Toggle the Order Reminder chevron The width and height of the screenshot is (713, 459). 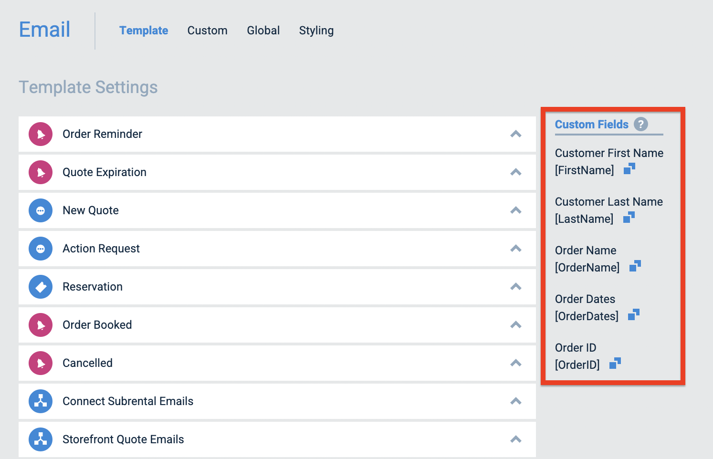[516, 134]
